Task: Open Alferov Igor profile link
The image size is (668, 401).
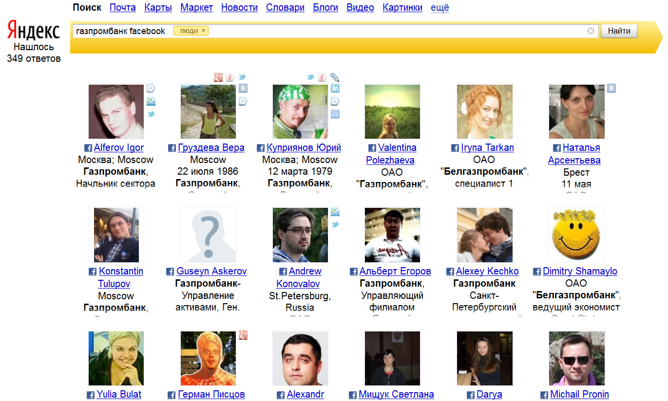Action: (x=119, y=148)
